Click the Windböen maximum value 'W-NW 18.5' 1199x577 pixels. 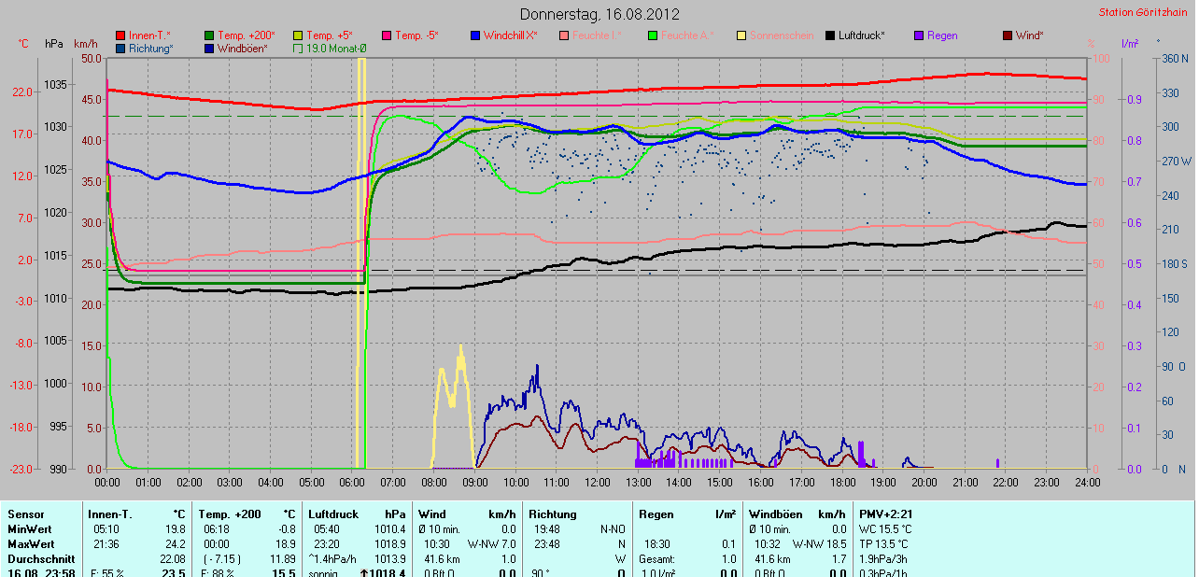coord(818,544)
